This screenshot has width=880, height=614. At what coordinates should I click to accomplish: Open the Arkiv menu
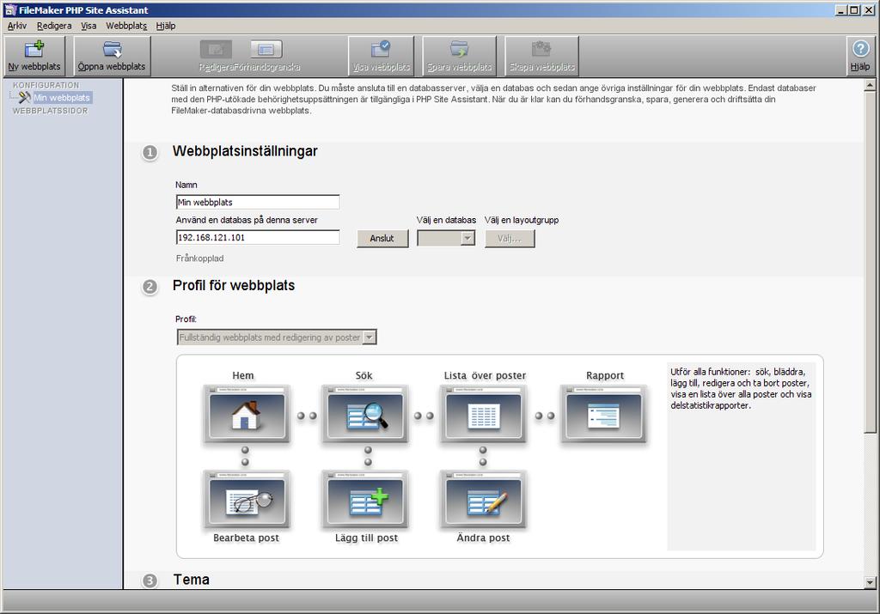pos(17,26)
